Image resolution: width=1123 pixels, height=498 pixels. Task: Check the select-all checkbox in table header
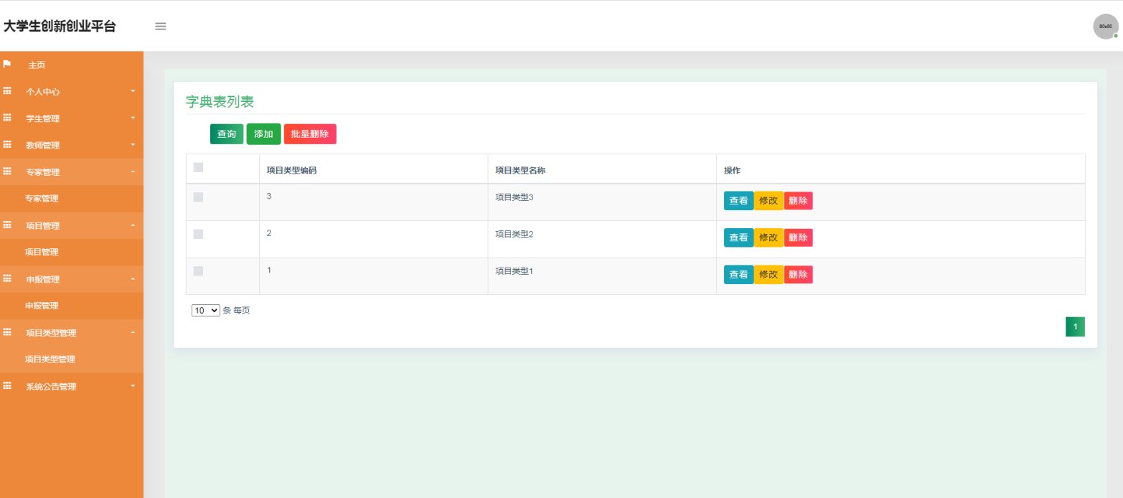[199, 167]
